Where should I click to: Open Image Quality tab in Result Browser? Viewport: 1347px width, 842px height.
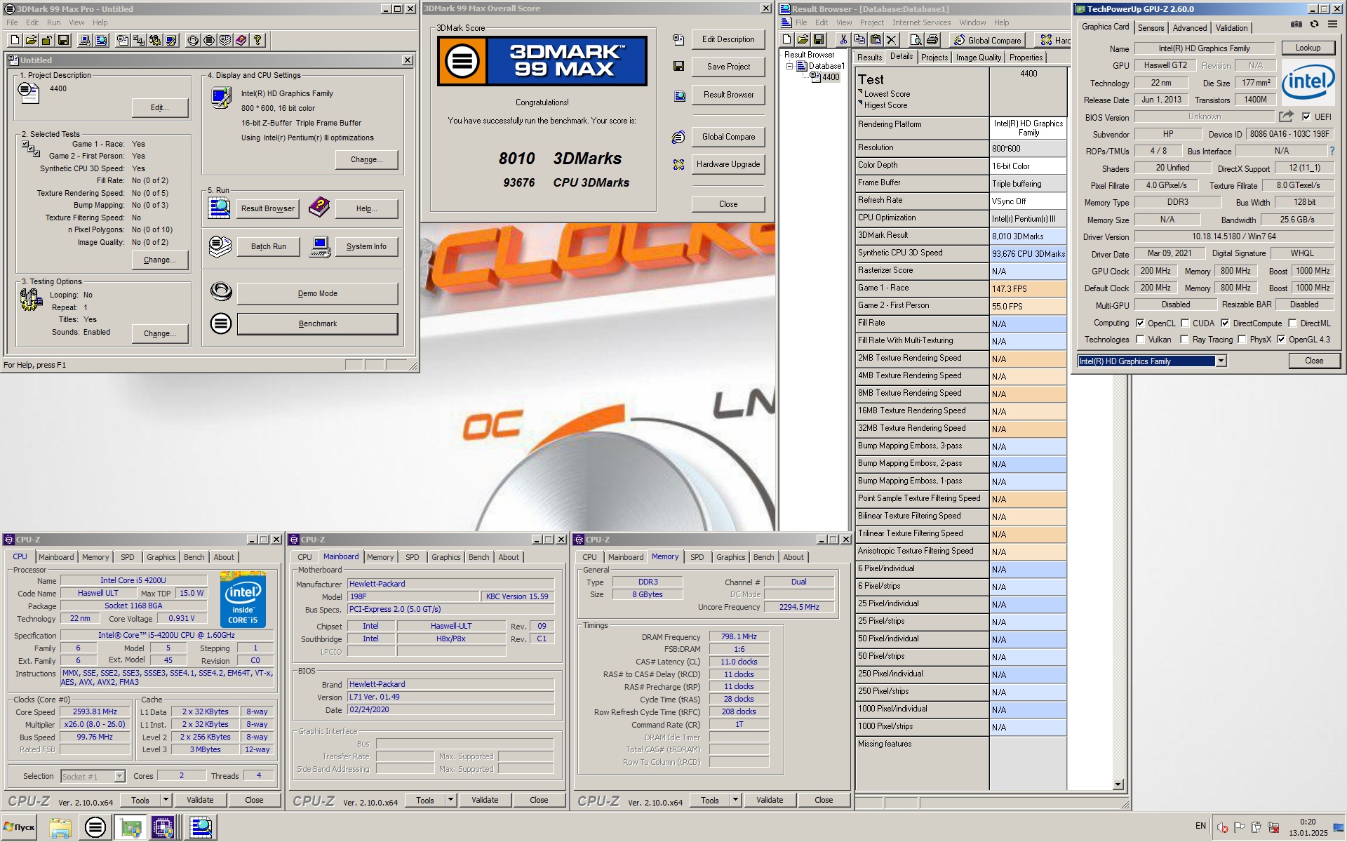pos(978,58)
